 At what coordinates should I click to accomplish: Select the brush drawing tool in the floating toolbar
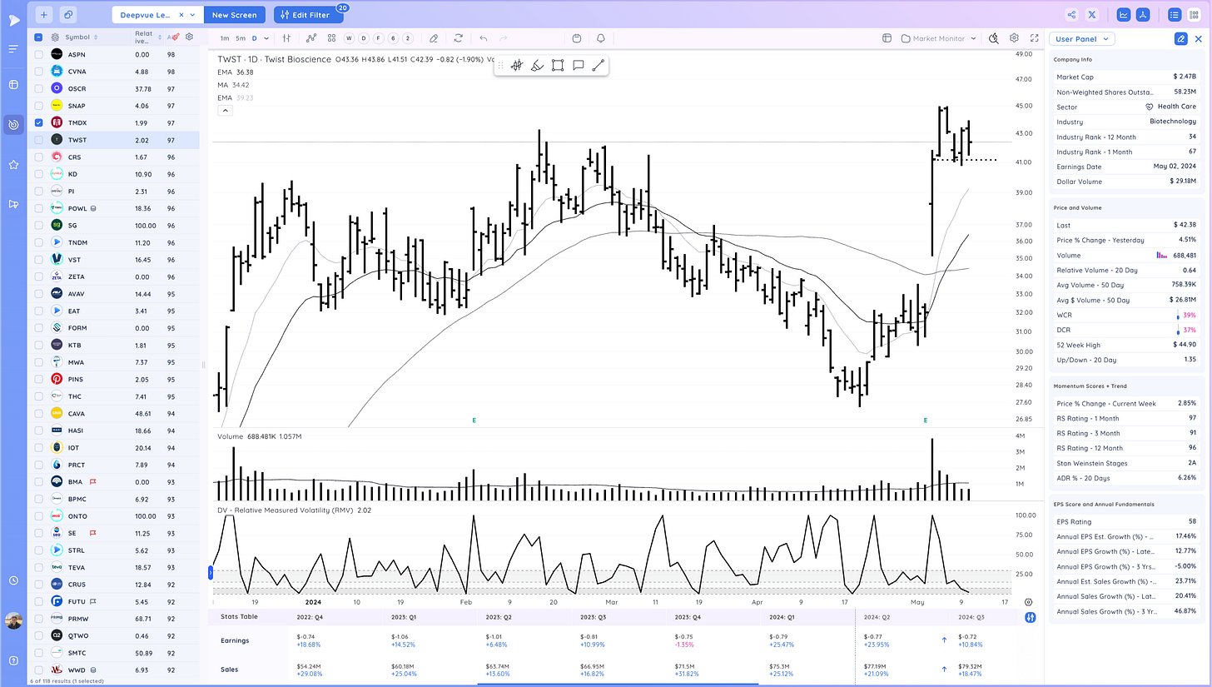537,65
